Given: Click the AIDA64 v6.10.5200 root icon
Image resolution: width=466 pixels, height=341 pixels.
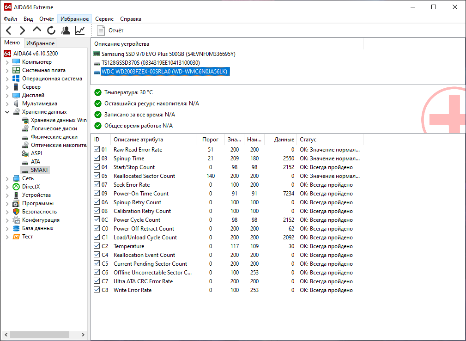Looking at the screenshot, I should point(7,54).
